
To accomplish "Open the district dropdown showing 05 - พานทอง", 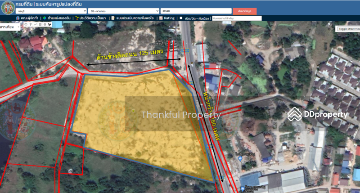I will [x=124, y=10].
